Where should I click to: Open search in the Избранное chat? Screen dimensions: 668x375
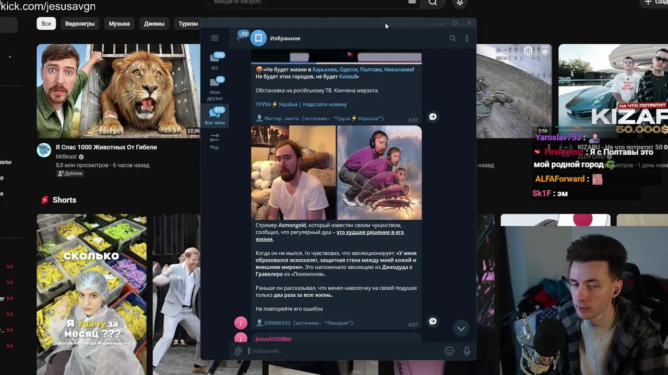pyautogui.click(x=452, y=38)
